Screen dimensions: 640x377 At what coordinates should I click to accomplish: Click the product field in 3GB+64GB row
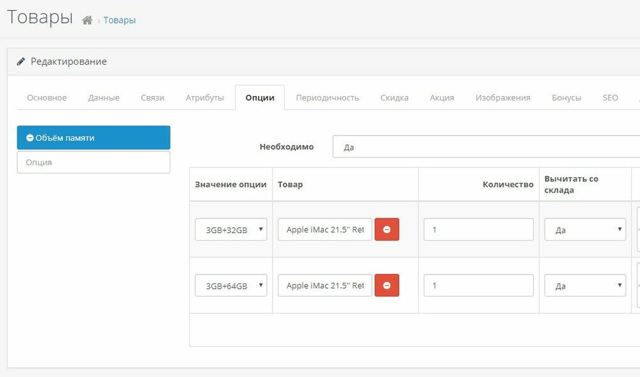pos(325,285)
